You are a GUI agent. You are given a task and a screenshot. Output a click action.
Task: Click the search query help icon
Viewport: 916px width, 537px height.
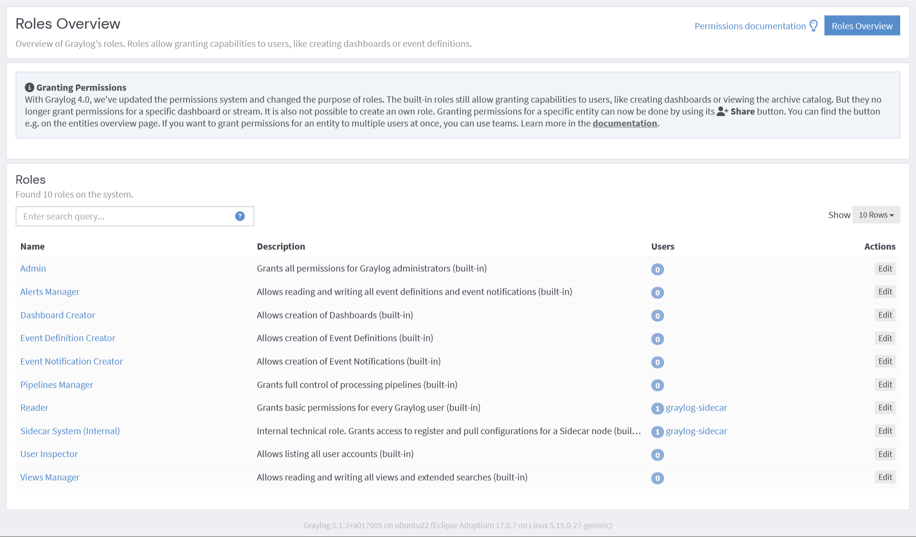240,216
